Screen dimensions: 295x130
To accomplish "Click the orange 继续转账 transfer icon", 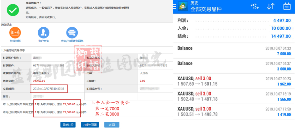I will click(15, 33).
